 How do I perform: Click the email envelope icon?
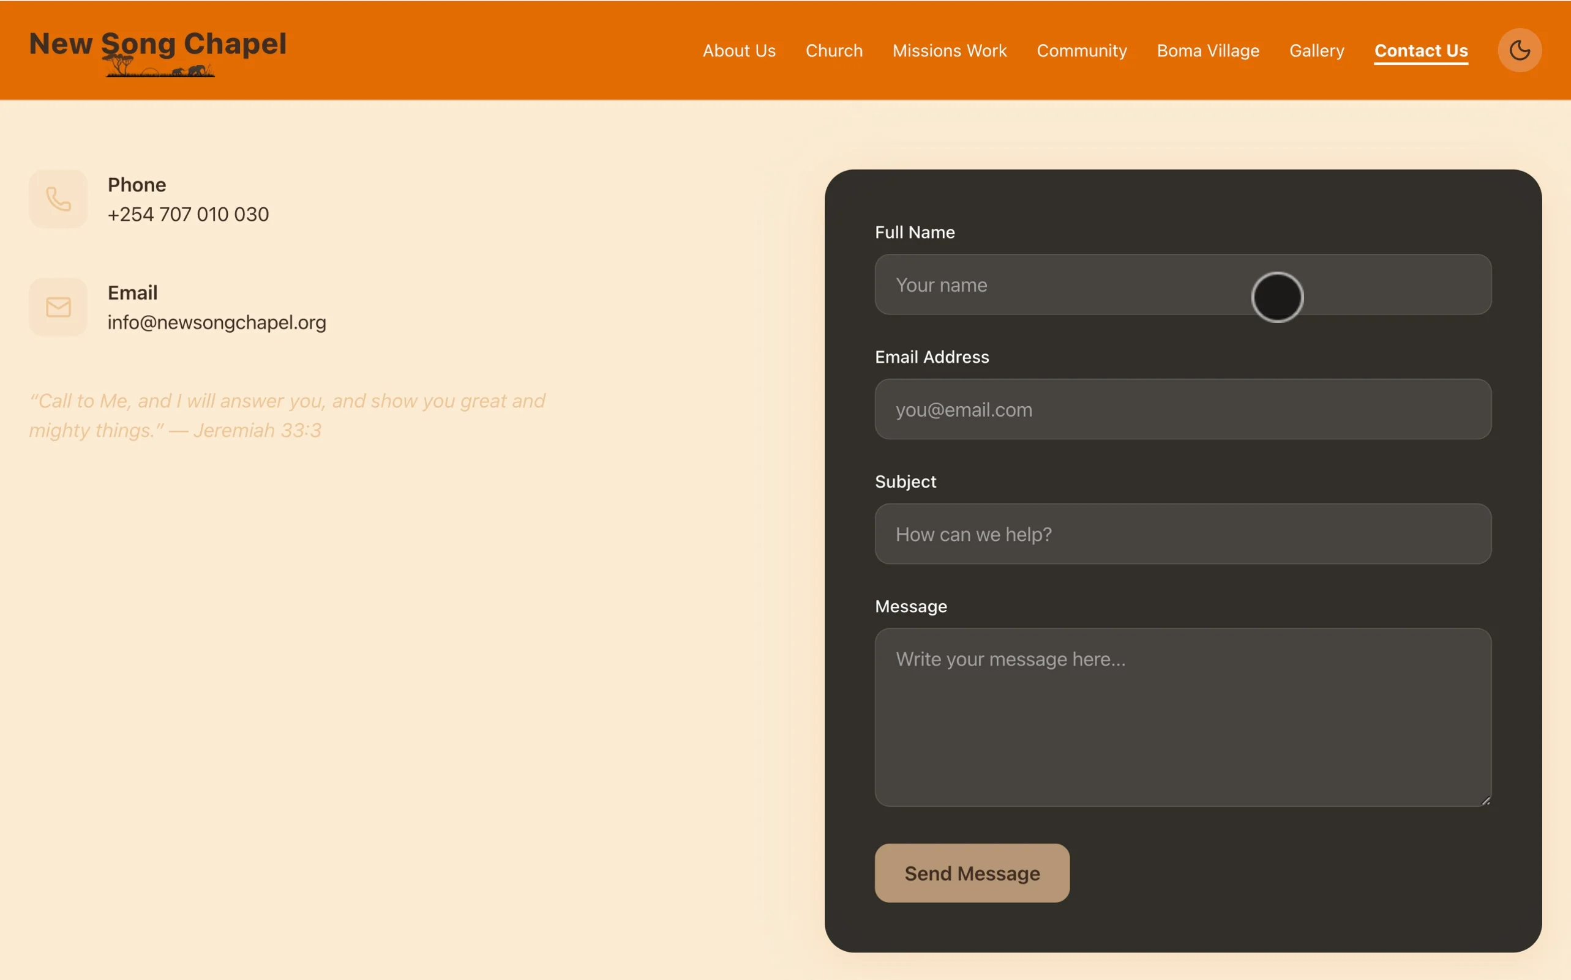(x=58, y=307)
